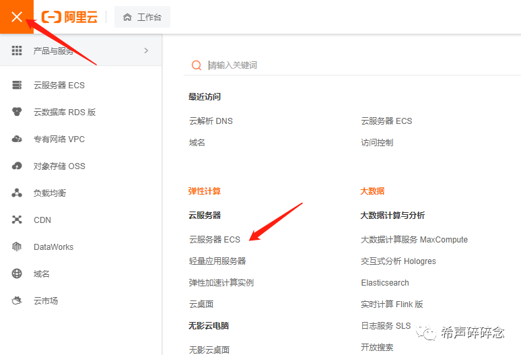This screenshot has width=521, height=355.
Task: Click the 专有网络 VPC cloud icon
Action: [17, 139]
